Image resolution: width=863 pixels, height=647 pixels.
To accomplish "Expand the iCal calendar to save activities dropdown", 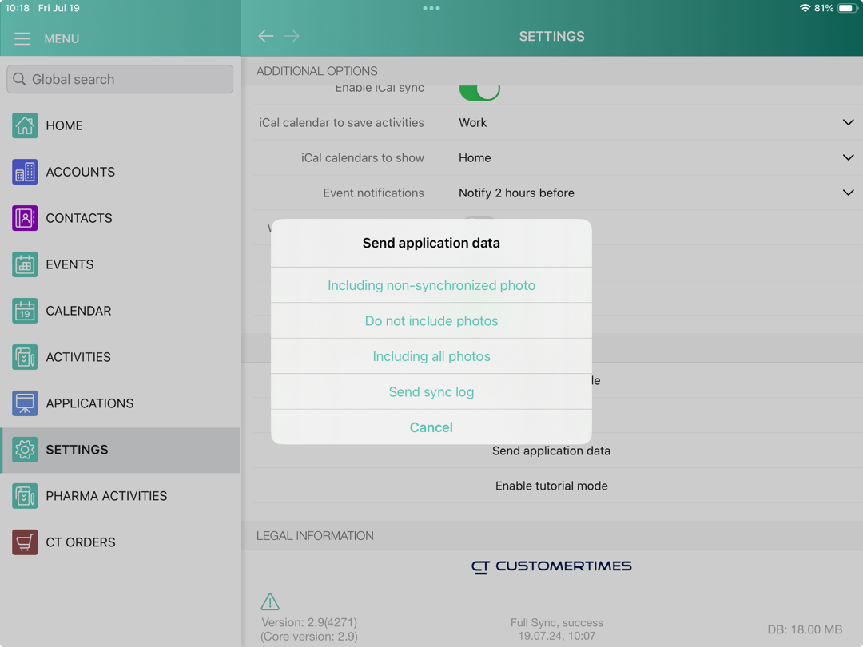I will pos(848,122).
